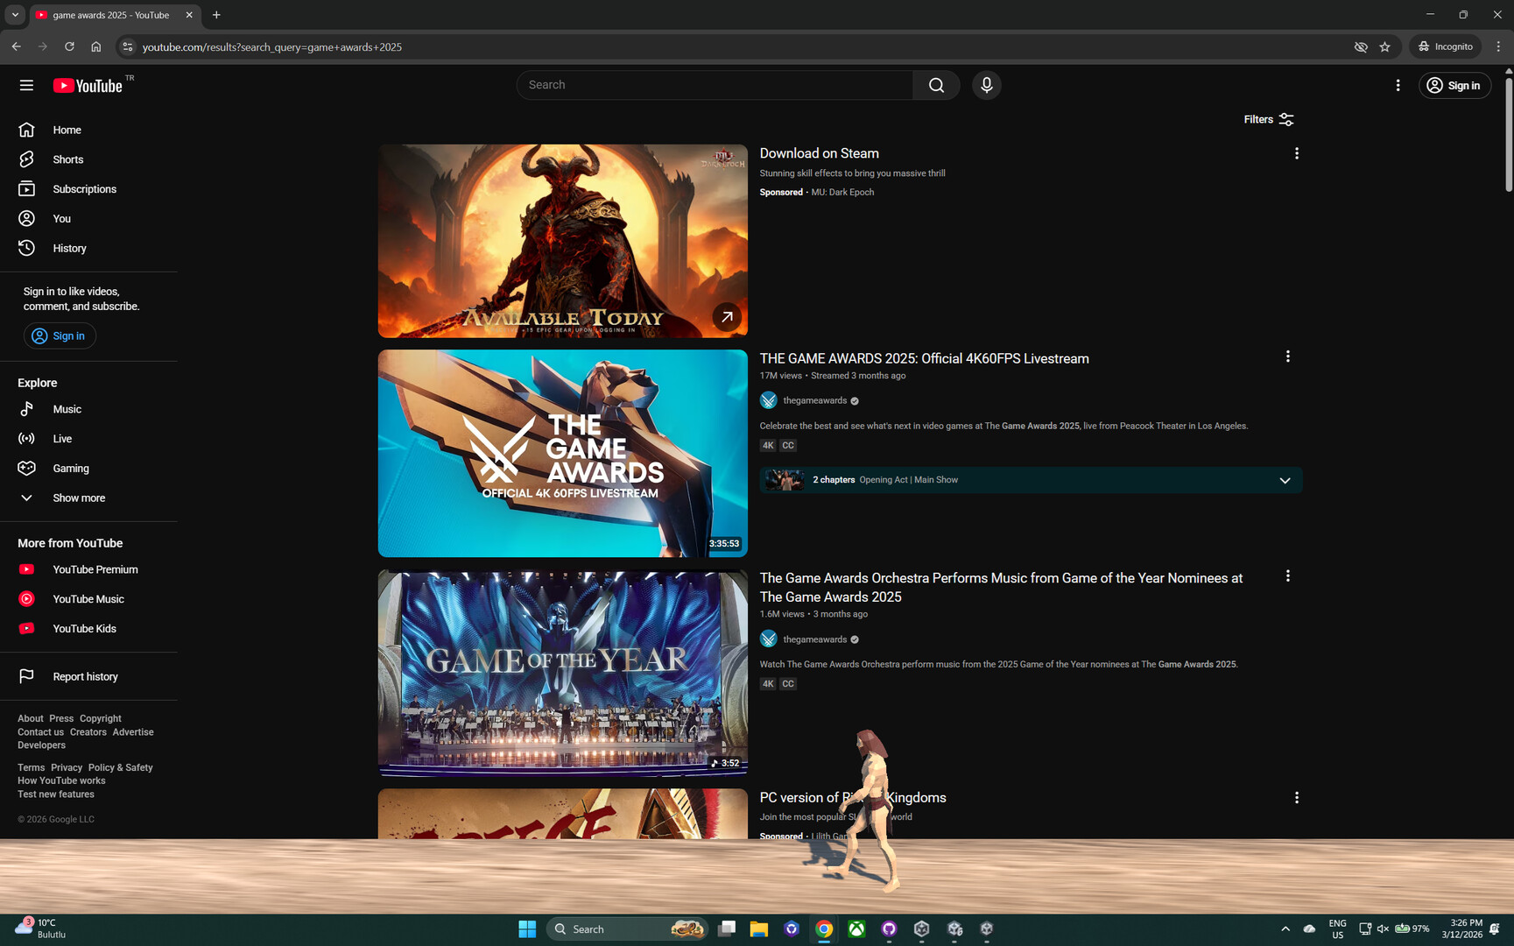
Task: Open YouTube Kids from the sidebar
Action: tap(84, 628)
